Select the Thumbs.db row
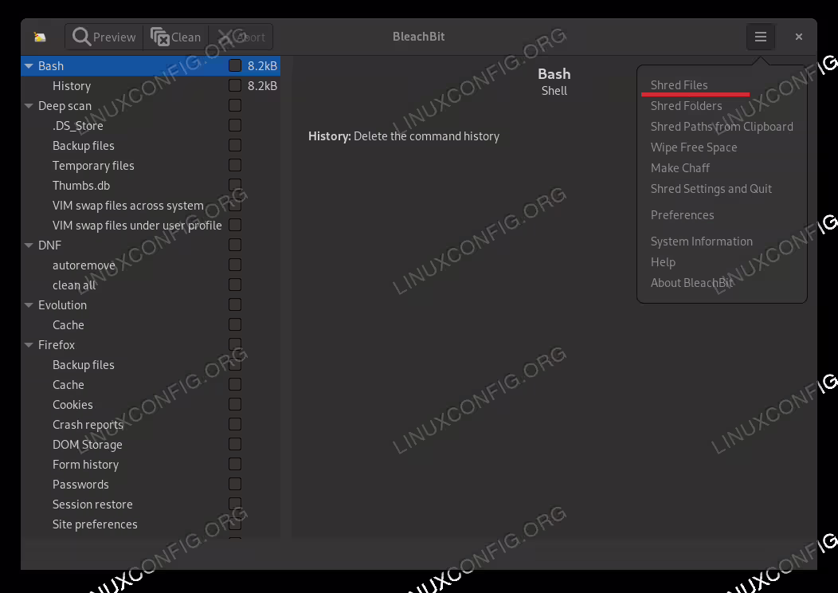Screen dimensions: 838x593 151,186
